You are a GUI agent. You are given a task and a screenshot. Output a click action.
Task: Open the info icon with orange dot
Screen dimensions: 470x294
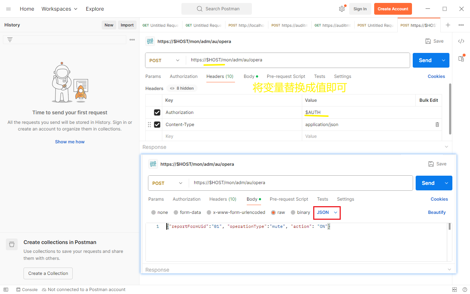click(x=461, y=58)
